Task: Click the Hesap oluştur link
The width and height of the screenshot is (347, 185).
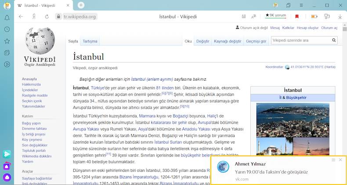Action: click(x=307, y=28)
